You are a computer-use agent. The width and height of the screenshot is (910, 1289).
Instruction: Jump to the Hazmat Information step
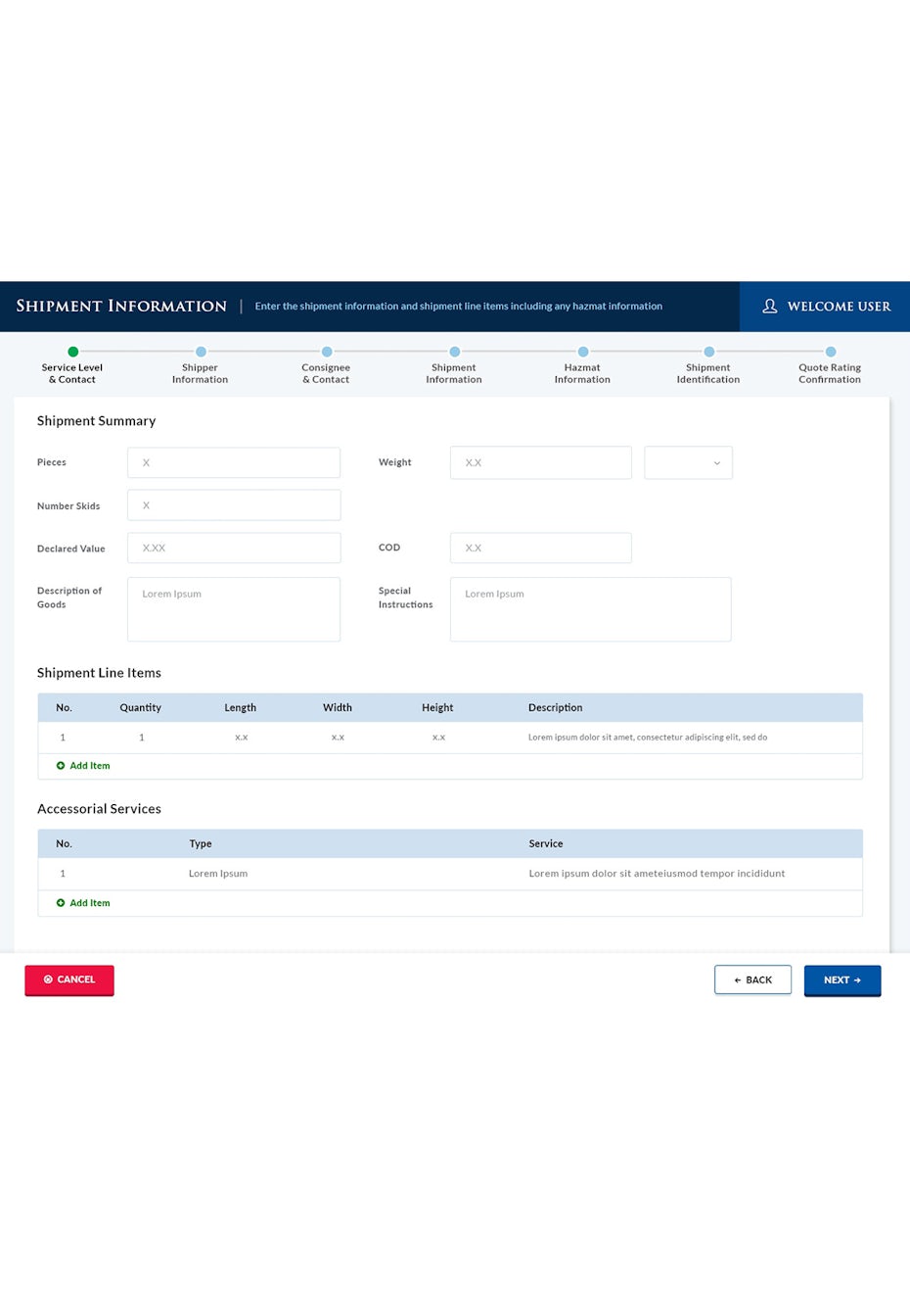coord(583,352)
